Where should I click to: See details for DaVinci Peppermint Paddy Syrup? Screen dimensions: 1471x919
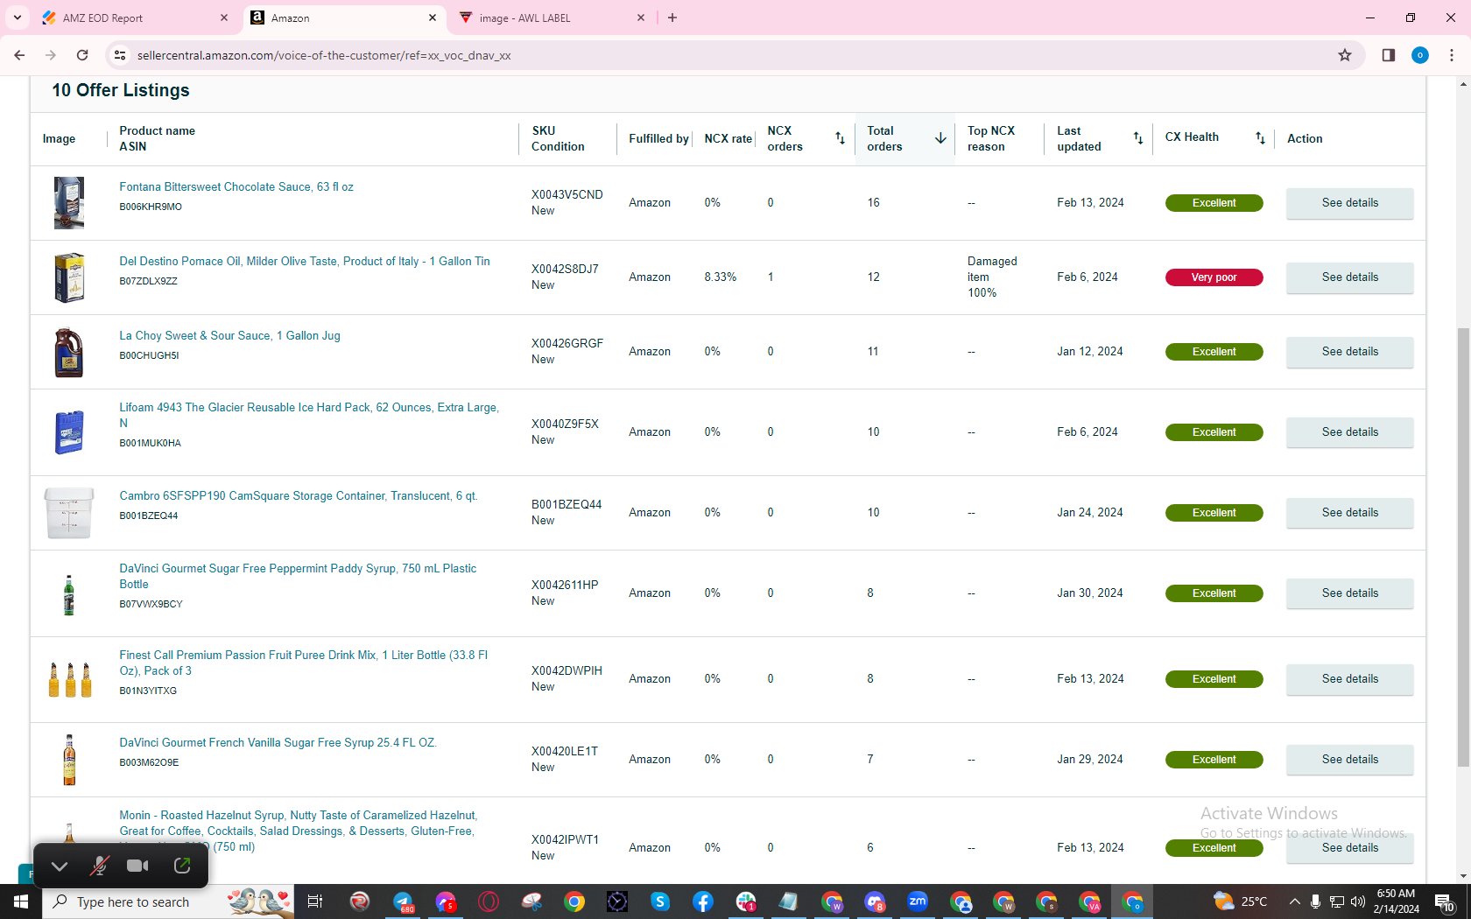coord(1349,593)
